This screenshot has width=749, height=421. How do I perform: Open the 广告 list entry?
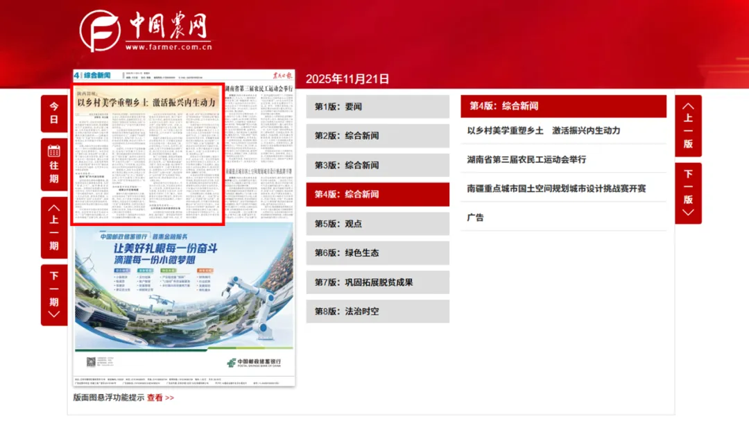[475, 218]
